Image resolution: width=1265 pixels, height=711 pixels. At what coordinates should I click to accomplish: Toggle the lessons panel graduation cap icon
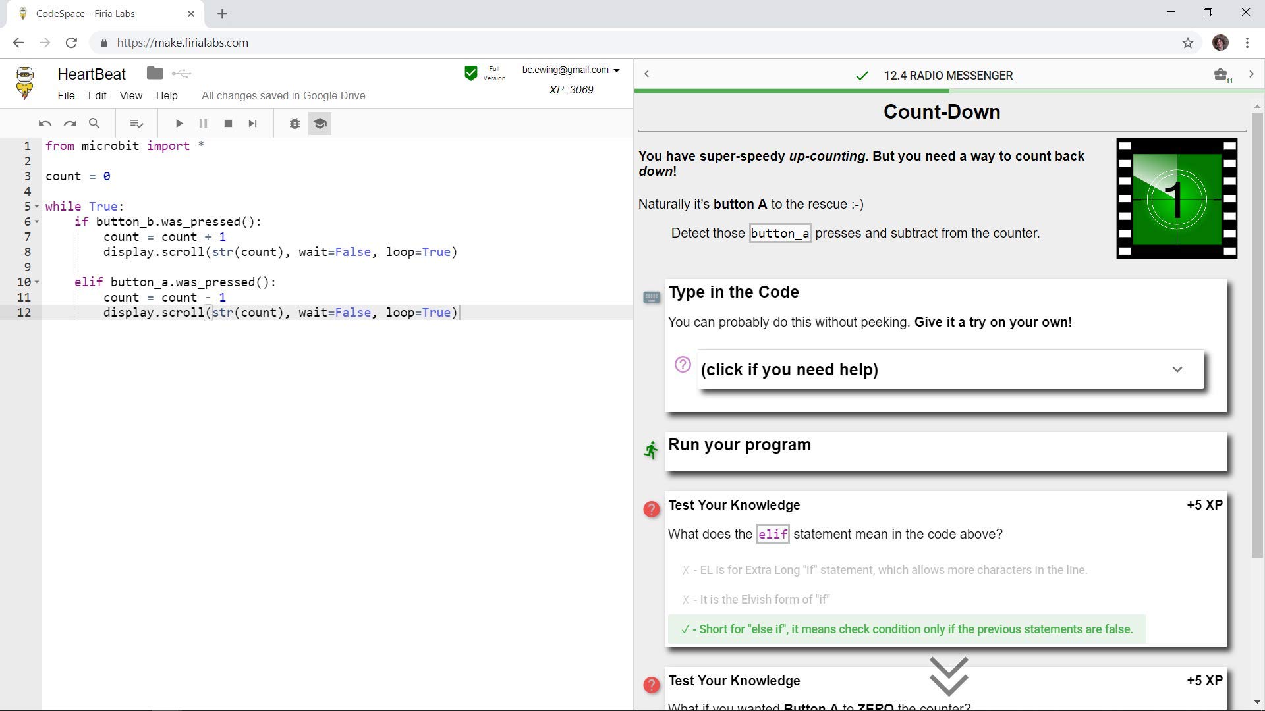[x=320, y=124]
